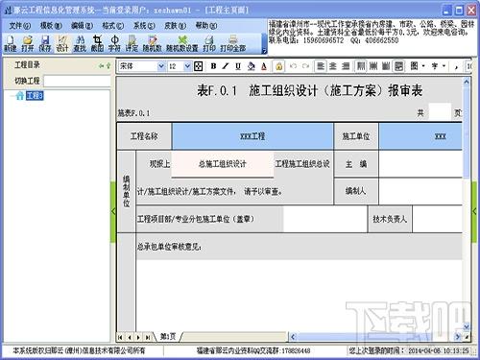Image resolution: width=480 pixels, height=360 pixels.
Task: Click the last login time in status bar
Action: point(410,350)
